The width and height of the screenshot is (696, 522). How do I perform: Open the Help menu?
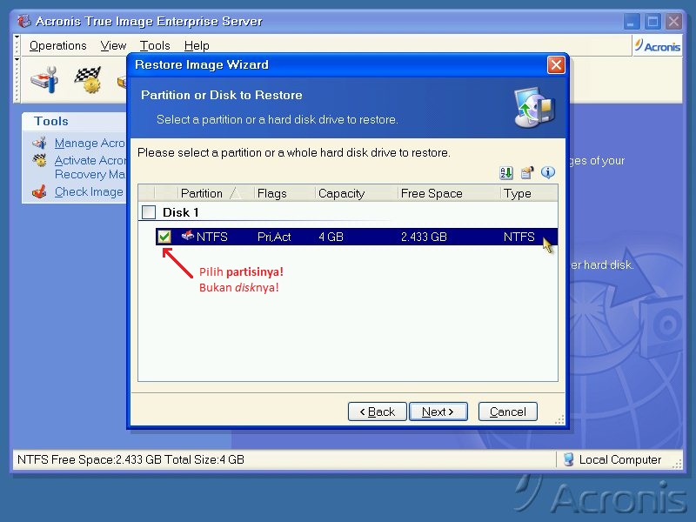pos(197,45)
